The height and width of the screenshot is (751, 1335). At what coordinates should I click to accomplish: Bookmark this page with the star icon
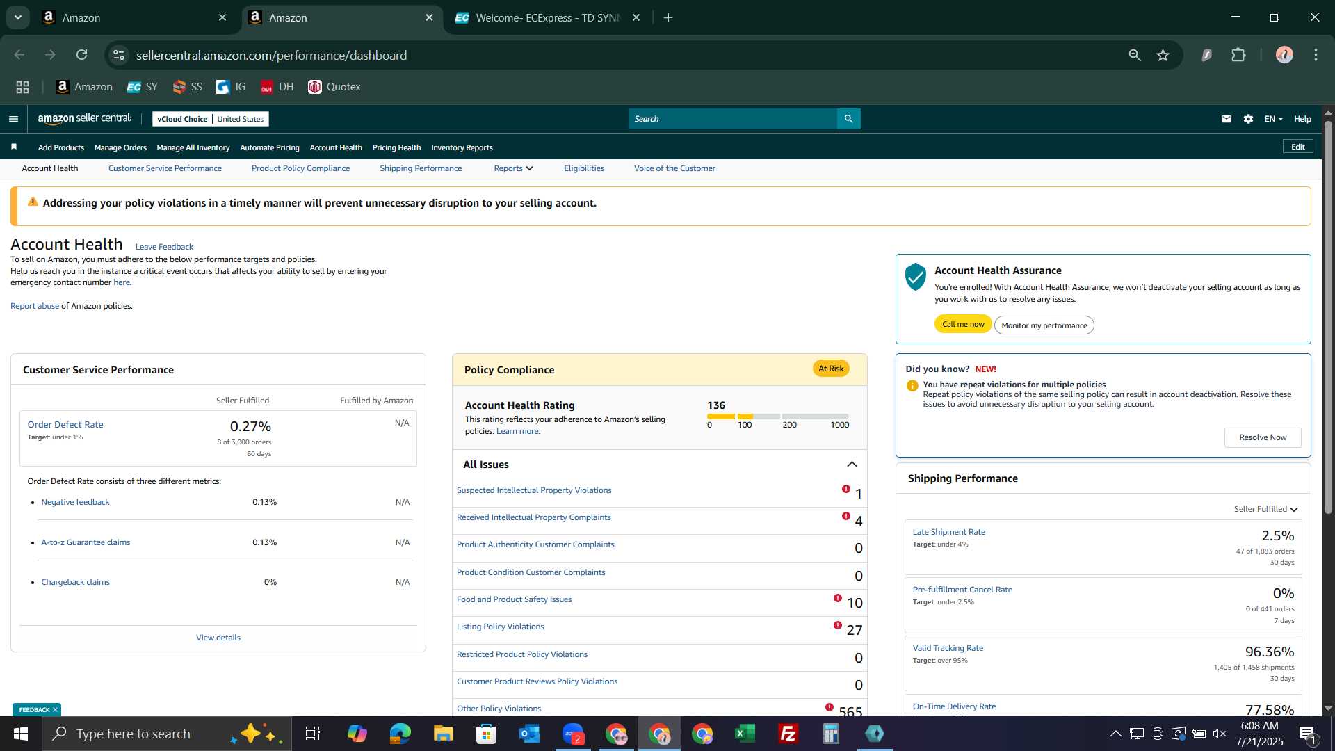[x=1163, y=55]
